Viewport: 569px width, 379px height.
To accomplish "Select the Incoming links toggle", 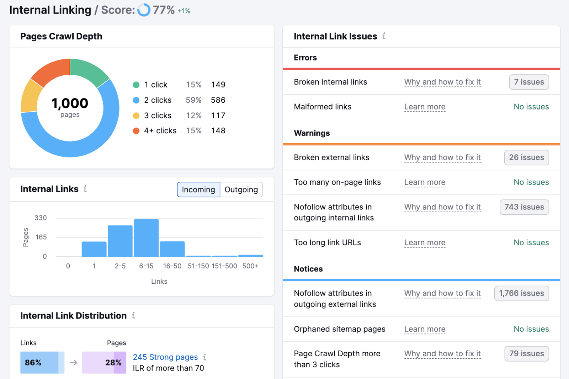I will click(x=198, y=189).
